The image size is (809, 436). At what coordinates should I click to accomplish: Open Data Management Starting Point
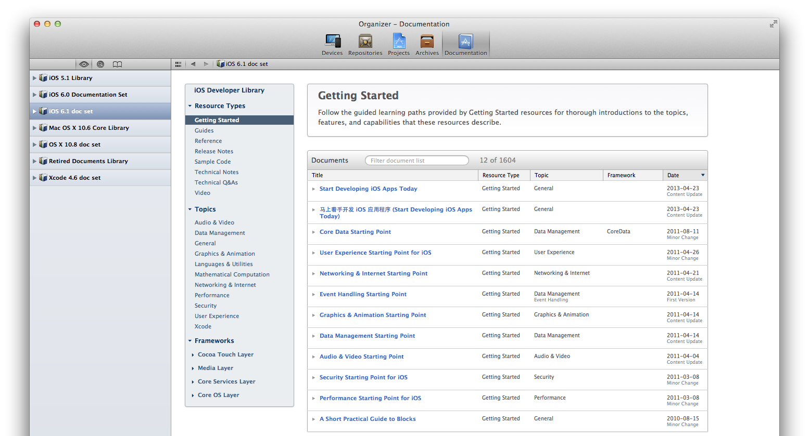pos(367,336)
